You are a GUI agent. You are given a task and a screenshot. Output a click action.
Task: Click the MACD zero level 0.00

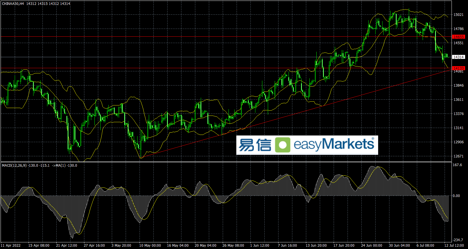[456, 196]
